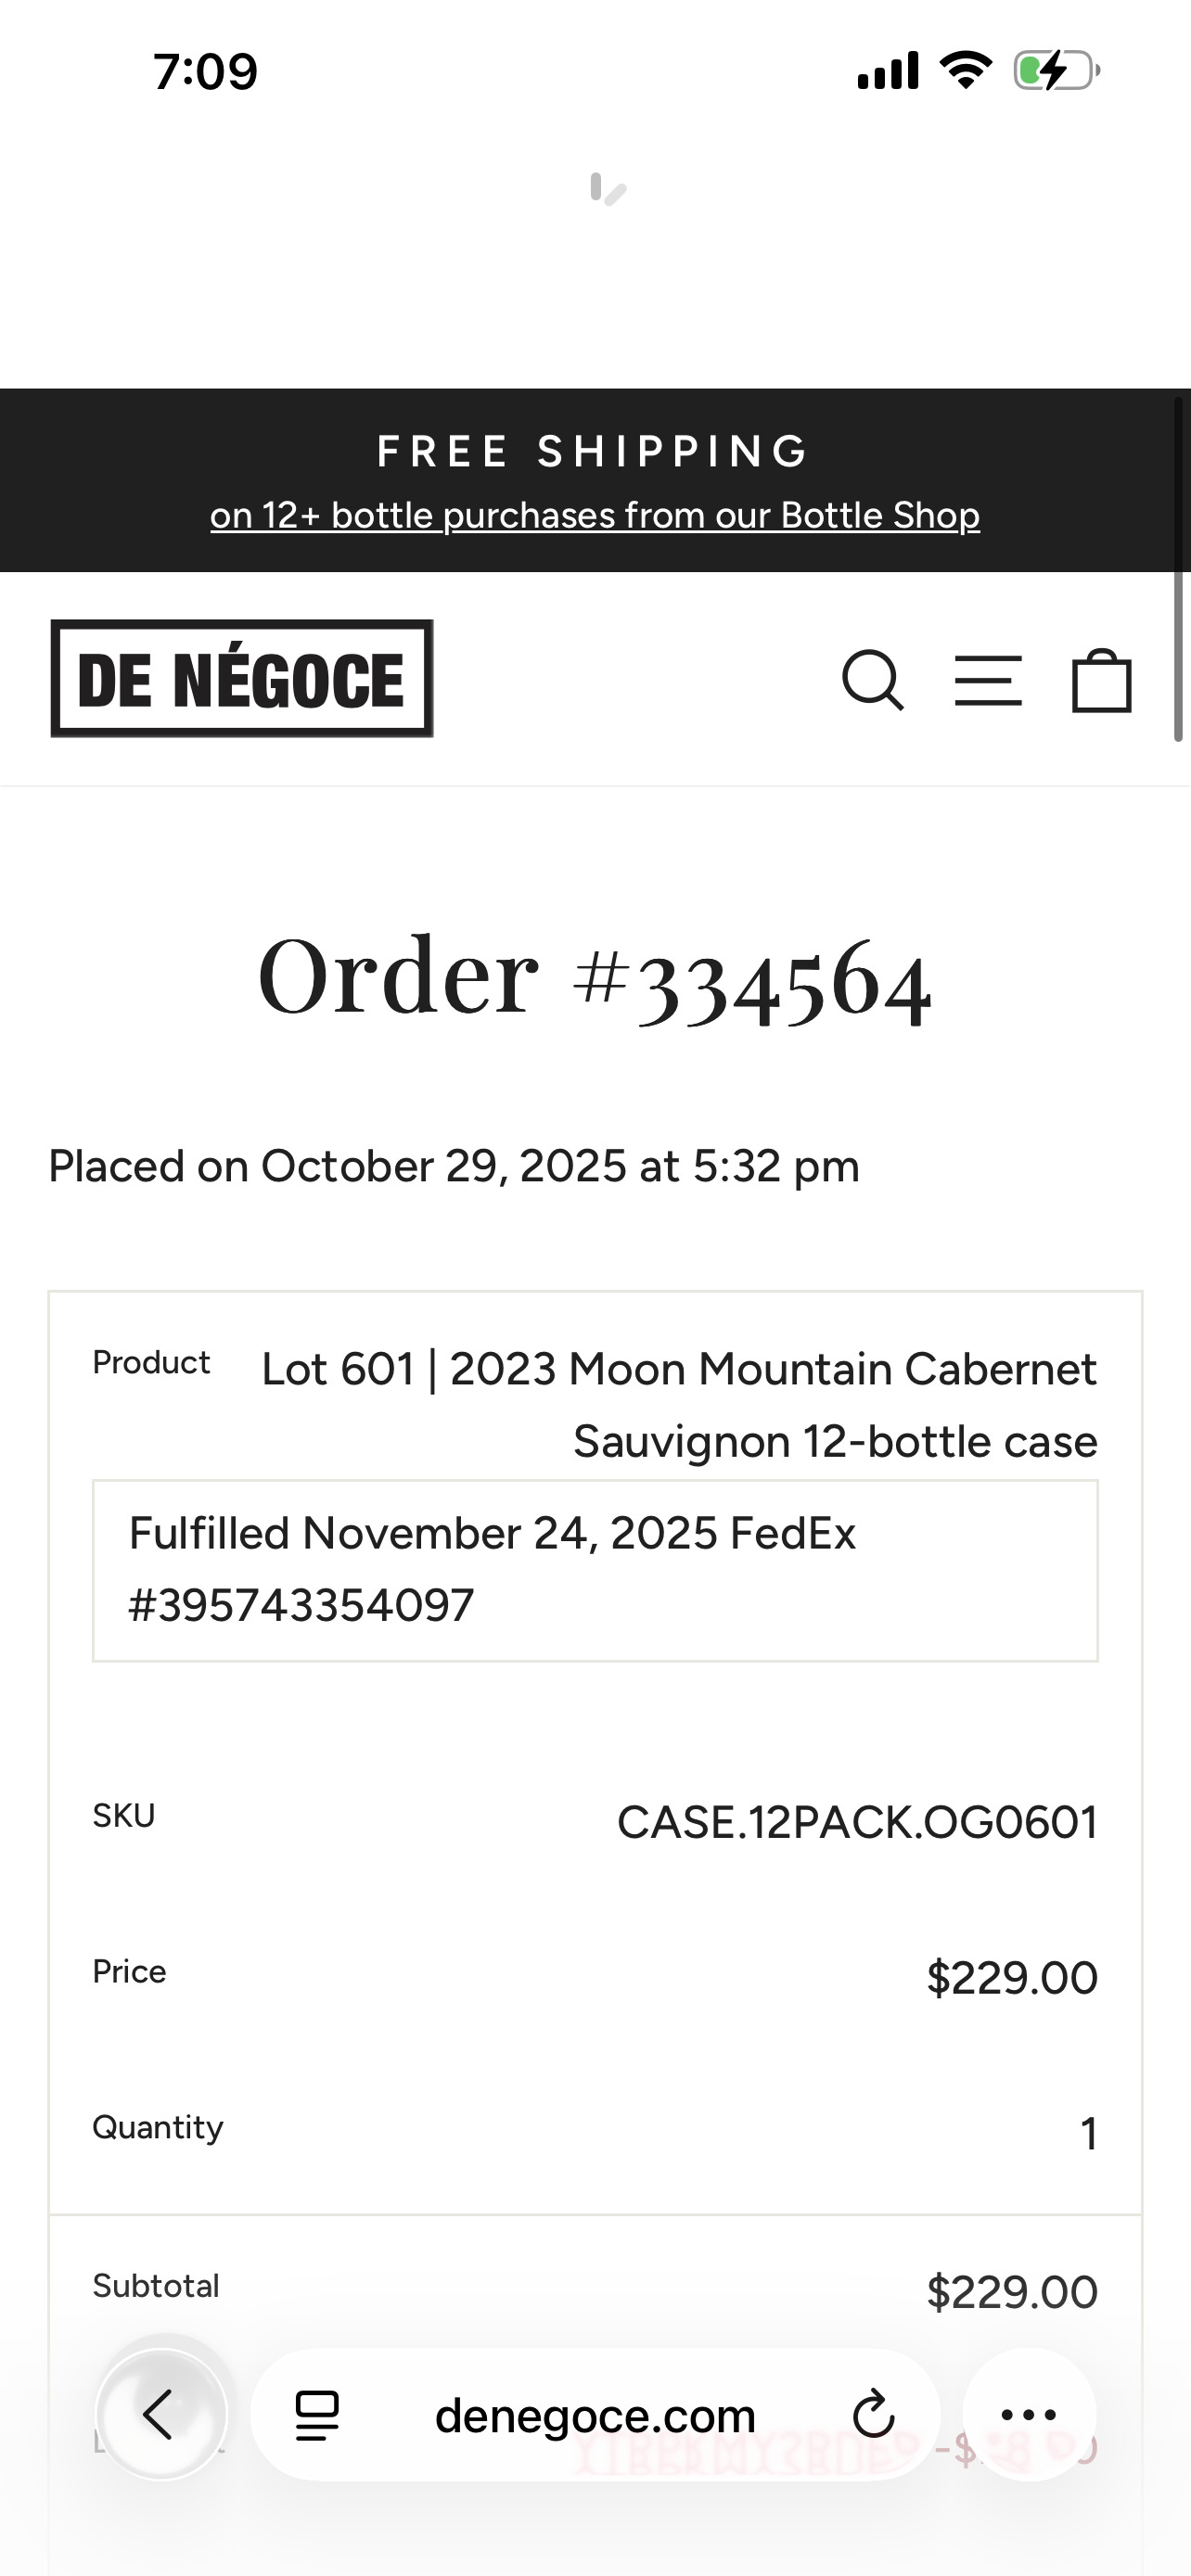Tap the denegoce.com address field
This screenshot has height=2576, width=1191.
tap(595, 2415)
